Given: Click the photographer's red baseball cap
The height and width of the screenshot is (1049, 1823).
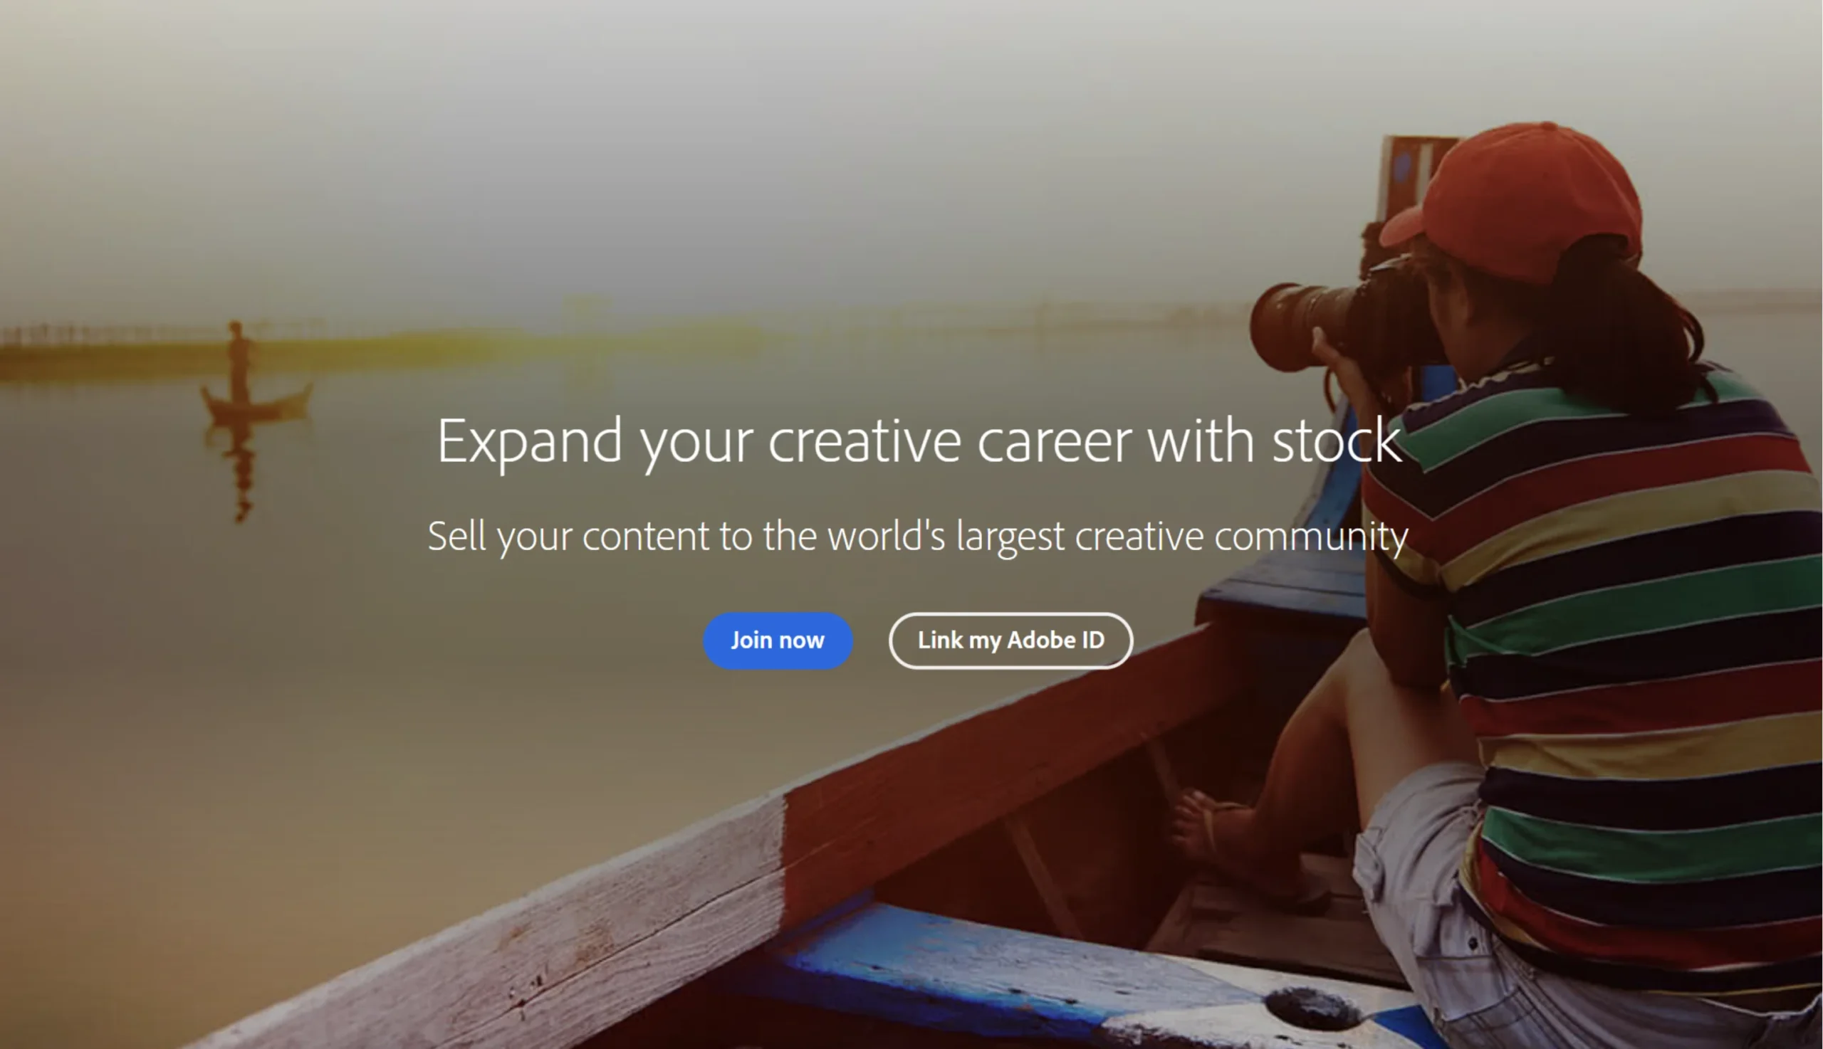Looking at the screenshot, I should [x=1518, y=201].
